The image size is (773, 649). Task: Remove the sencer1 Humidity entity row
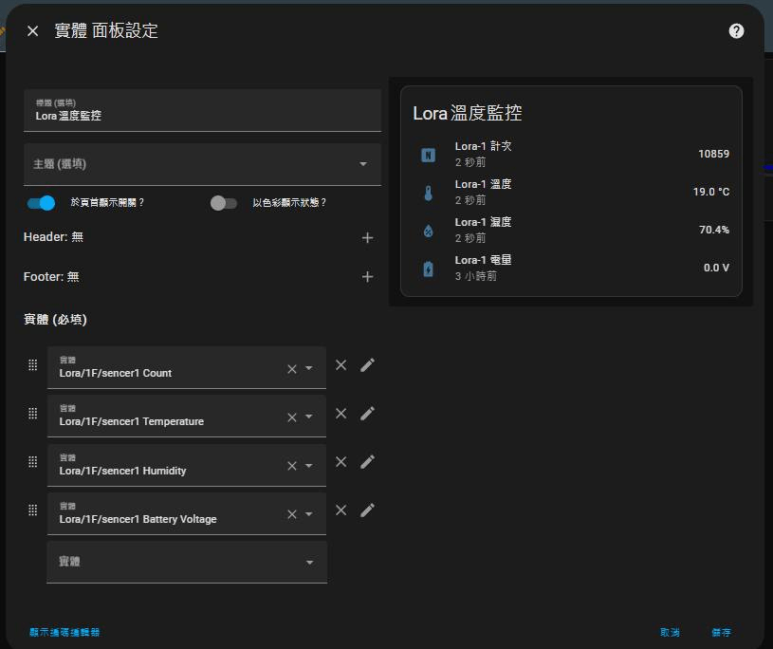tap(341, 462)
